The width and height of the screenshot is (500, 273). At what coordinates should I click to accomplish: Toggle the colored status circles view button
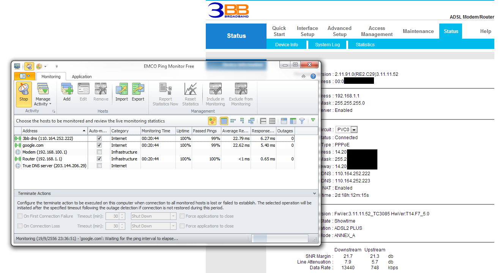[x=212, y=121]
